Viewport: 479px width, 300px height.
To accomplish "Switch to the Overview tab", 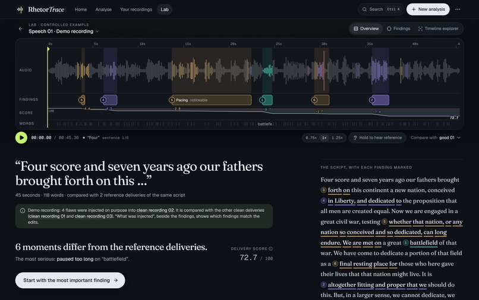I will click(x=366, y=29).
